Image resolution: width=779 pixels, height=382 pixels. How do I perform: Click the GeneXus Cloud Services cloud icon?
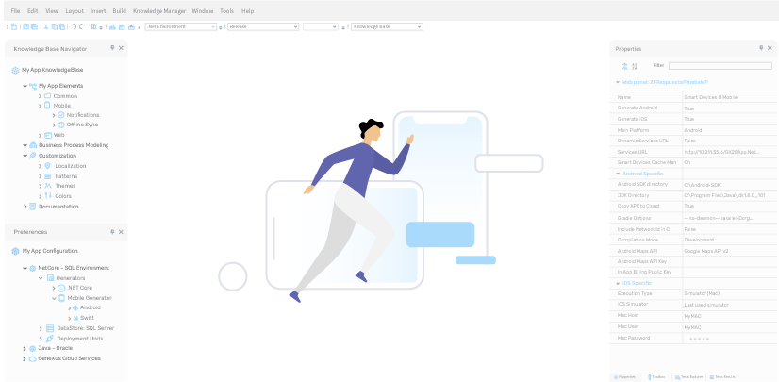pos(32,358)
